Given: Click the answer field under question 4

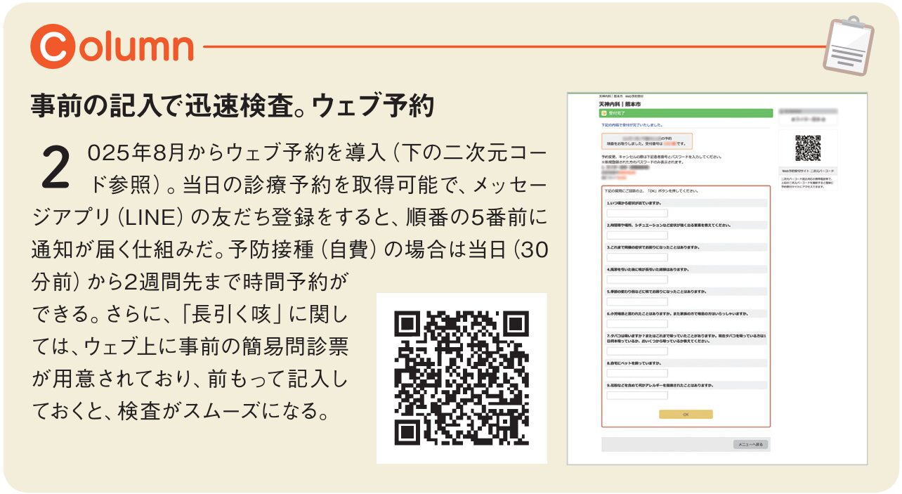Looking at the screenshot, I should coord(636,279).
